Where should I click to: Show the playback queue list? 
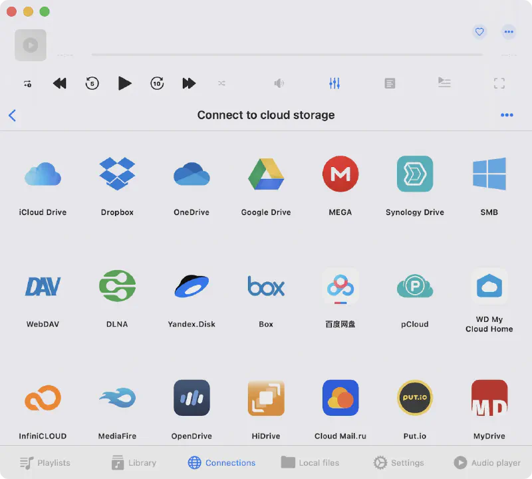444,83
